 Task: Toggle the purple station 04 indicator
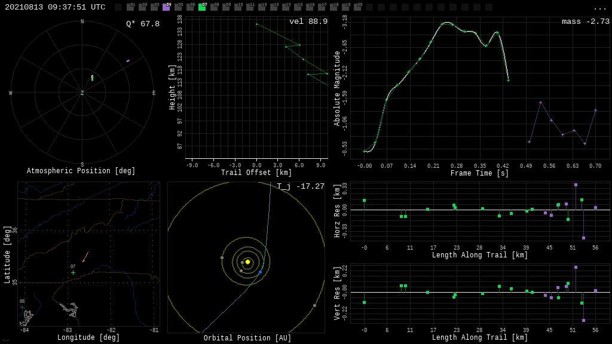pos(166,7)
